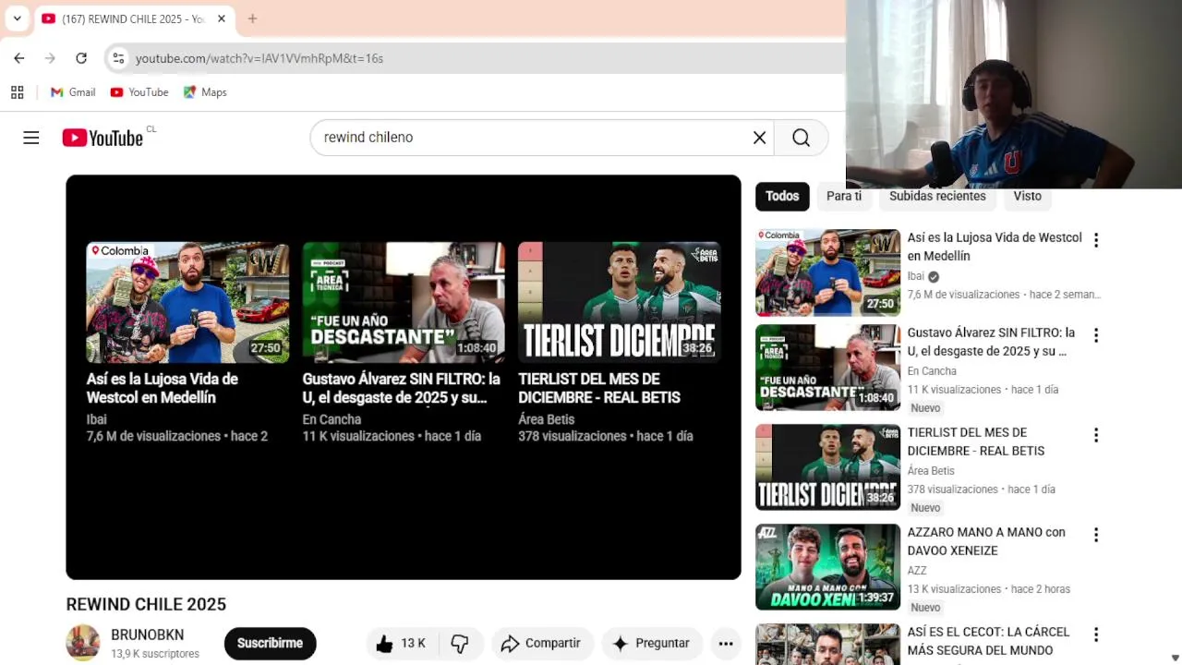
Task: Select the Para ti filter chip
Action: [x=844, y=196]
